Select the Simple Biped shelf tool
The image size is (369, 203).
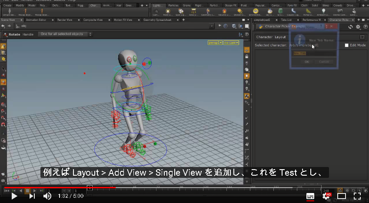(10, 12)
